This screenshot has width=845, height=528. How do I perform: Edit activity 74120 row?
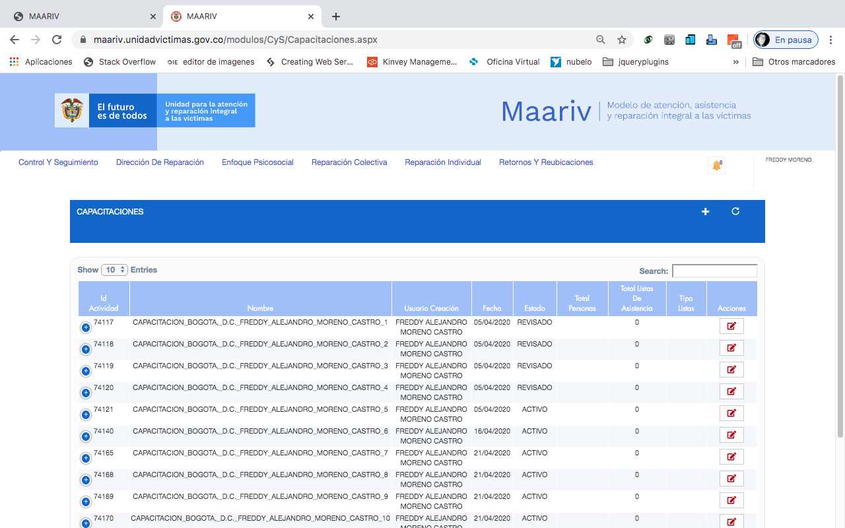pyautogui.click(x=731, y=391)
